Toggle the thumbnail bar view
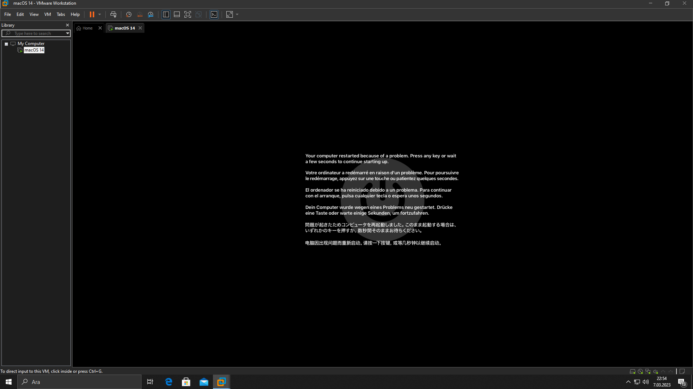 177,14
